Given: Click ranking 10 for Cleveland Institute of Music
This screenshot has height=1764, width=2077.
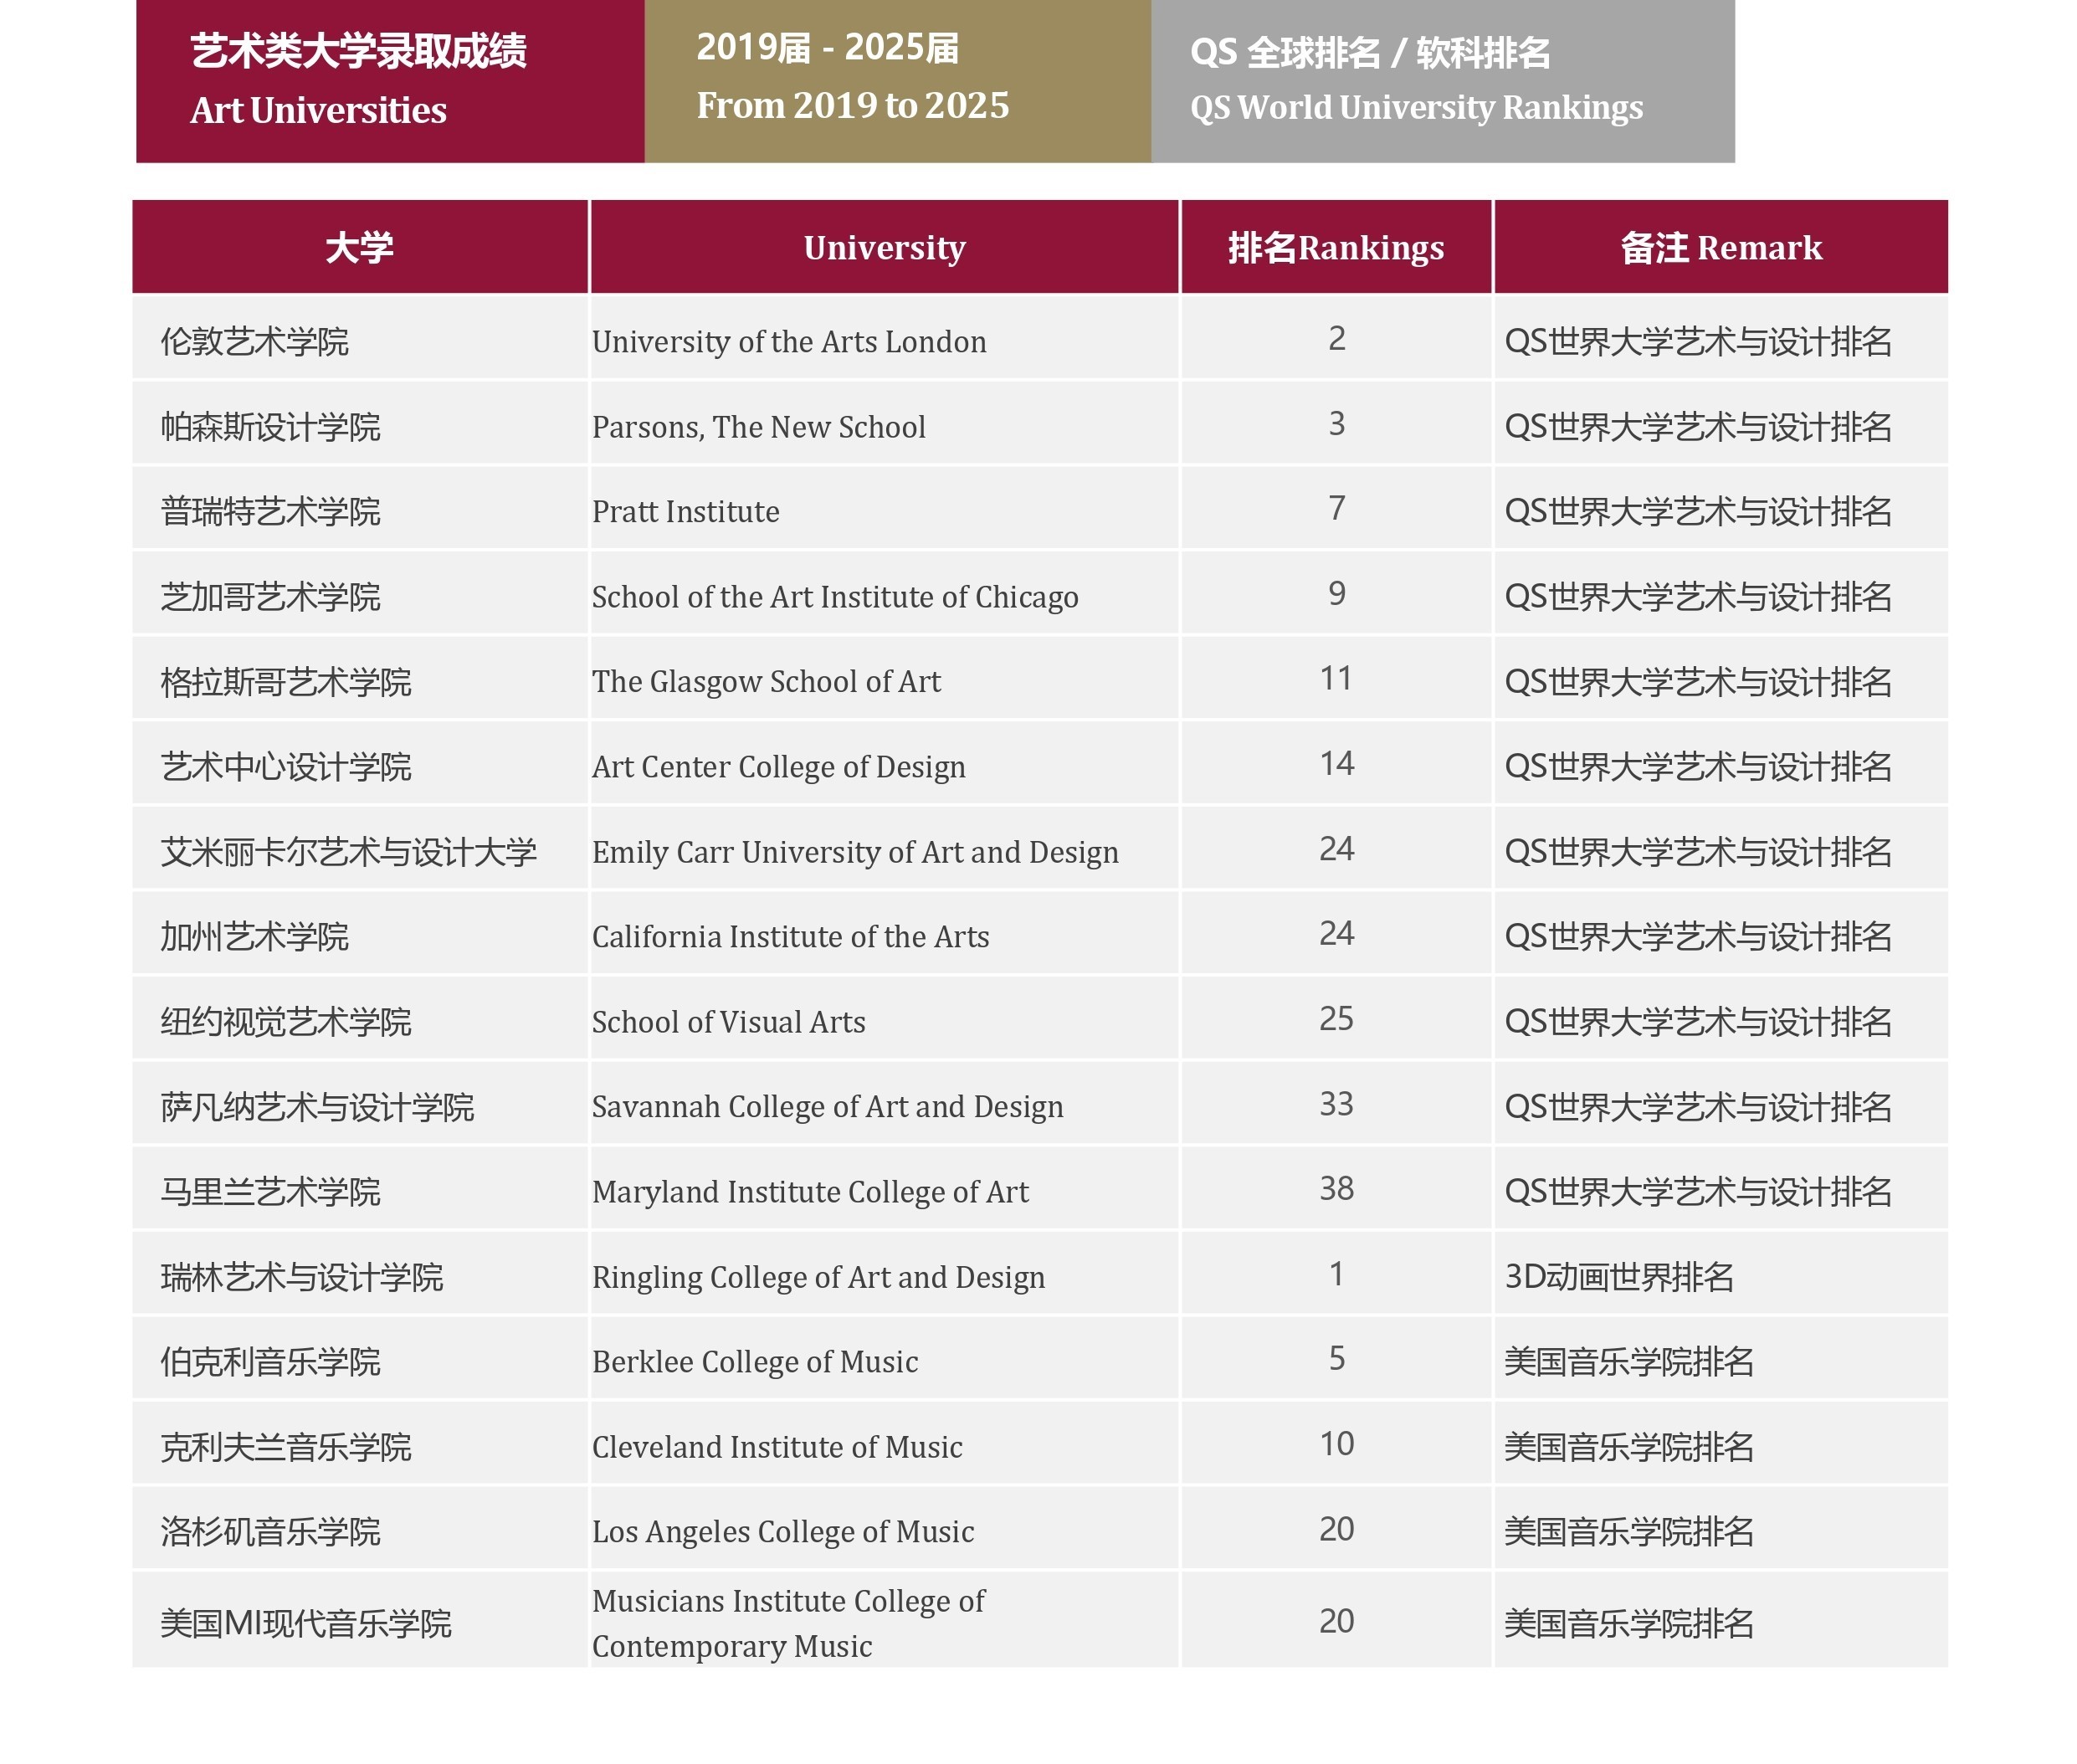Looking at the screenshot, I should point(1335,1444).
